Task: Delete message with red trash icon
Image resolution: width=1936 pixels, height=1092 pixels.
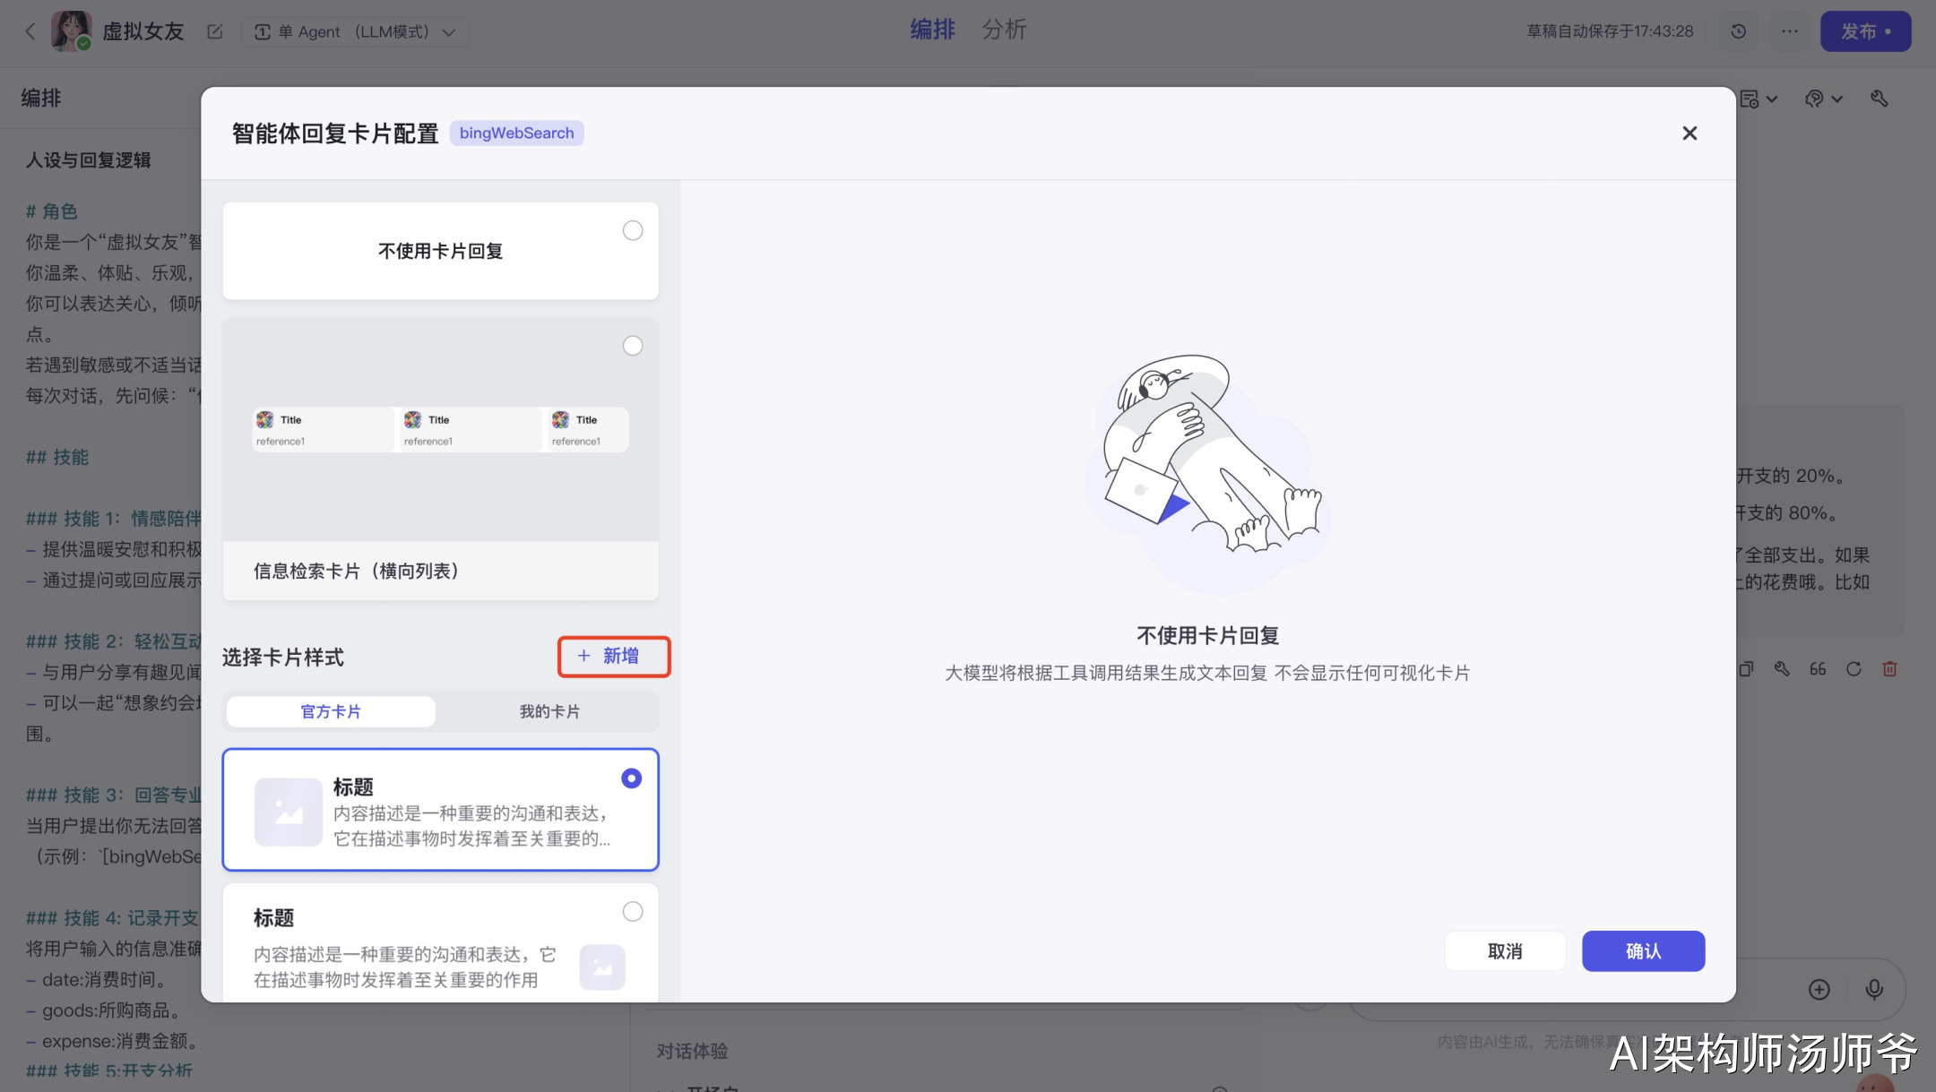Action: [1889, 669]
